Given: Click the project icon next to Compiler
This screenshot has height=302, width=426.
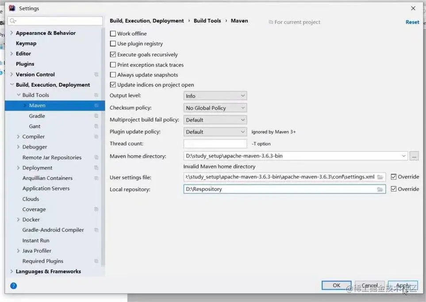Looking at the screenshot, I should point(96,136).
